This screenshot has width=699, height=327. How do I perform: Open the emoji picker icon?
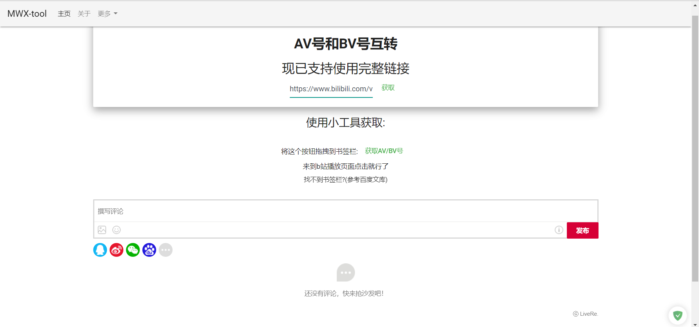[116, 230]
